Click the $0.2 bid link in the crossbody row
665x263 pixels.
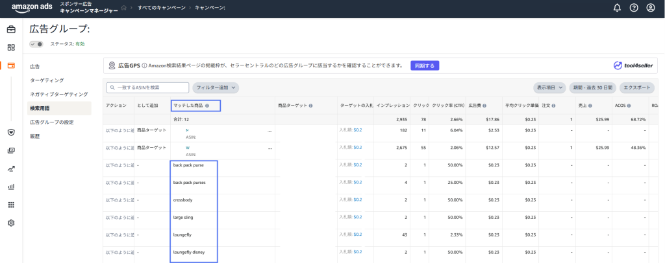coord(358,200)
